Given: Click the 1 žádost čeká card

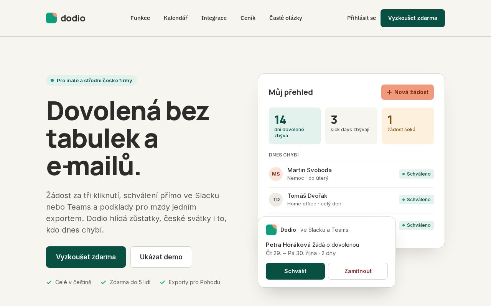Looking at the screenshot, I should pyautogui.click(x=408, y=126).
